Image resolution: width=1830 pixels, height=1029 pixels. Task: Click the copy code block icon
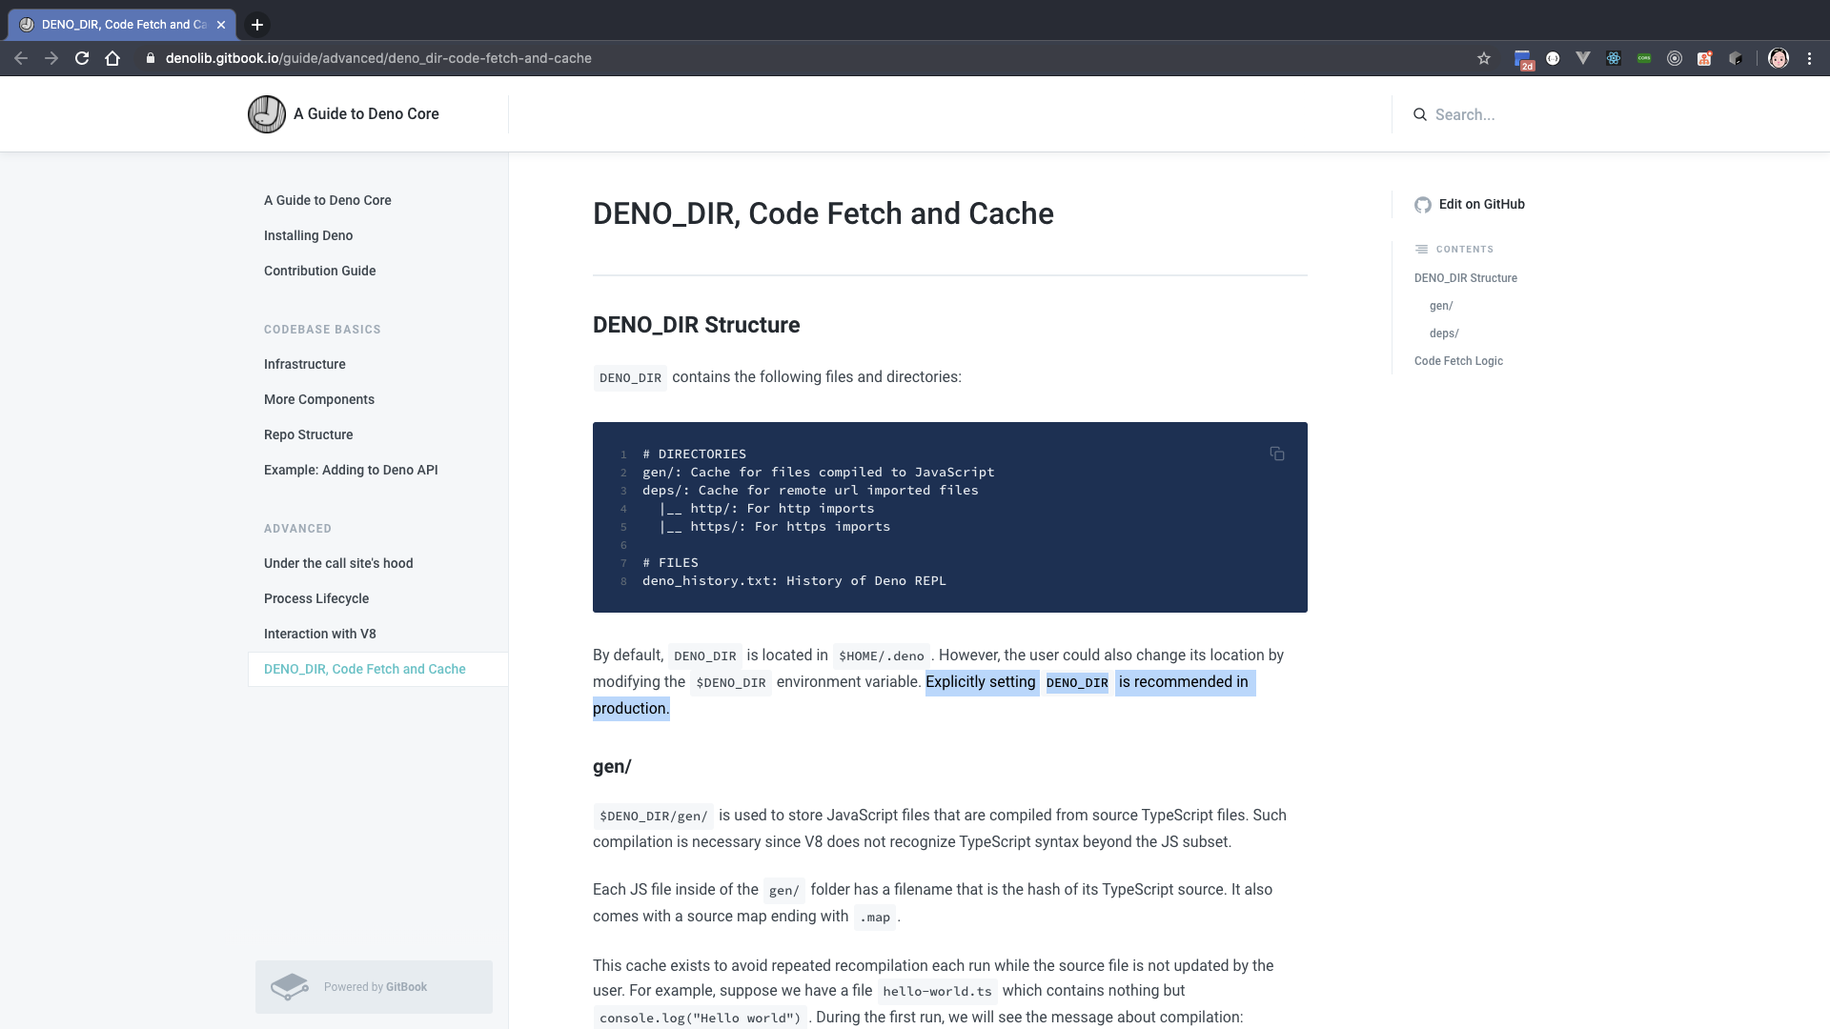click(1277, 454)
